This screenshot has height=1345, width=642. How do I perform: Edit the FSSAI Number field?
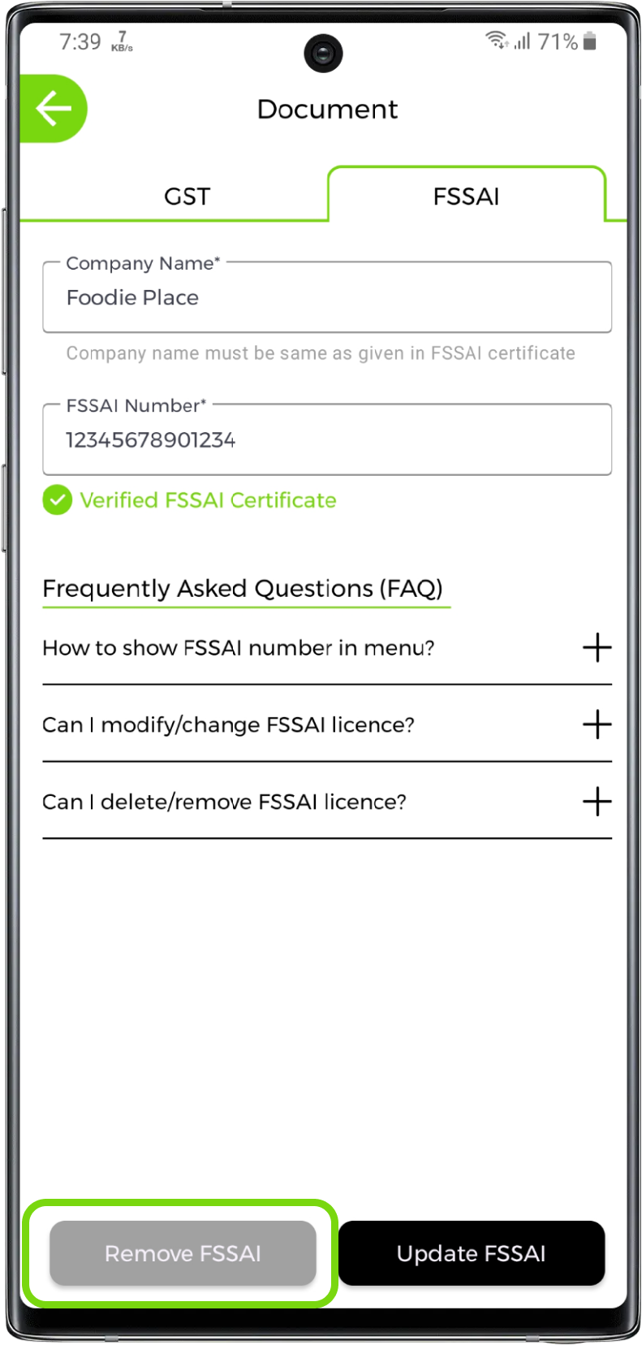point(326,440)
